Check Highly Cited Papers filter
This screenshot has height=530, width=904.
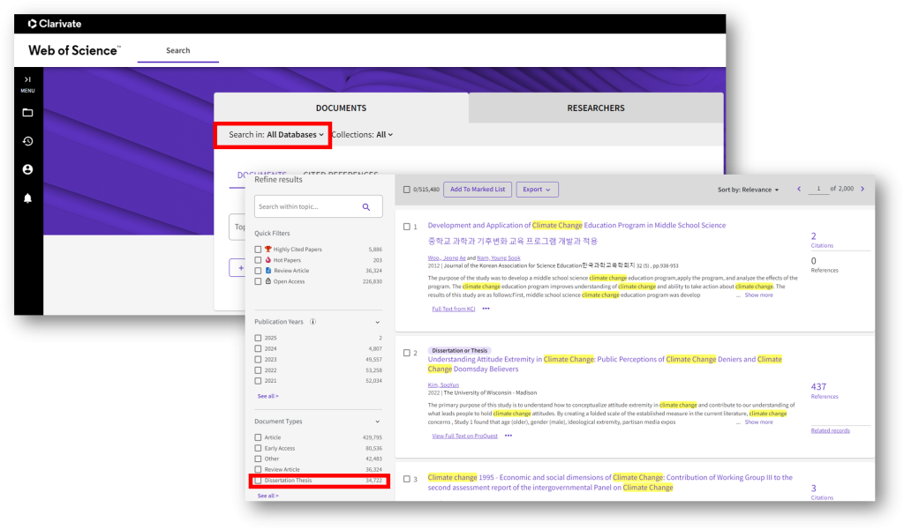[259, 250]
